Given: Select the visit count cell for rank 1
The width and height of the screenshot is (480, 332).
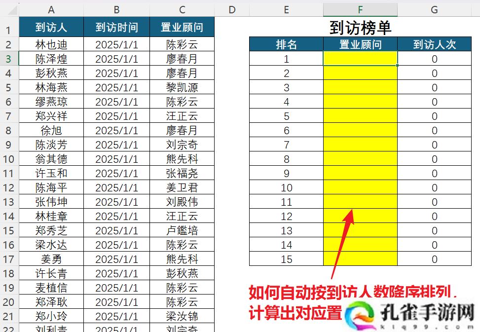Looking at the screenshot, I should pos(435,58).
